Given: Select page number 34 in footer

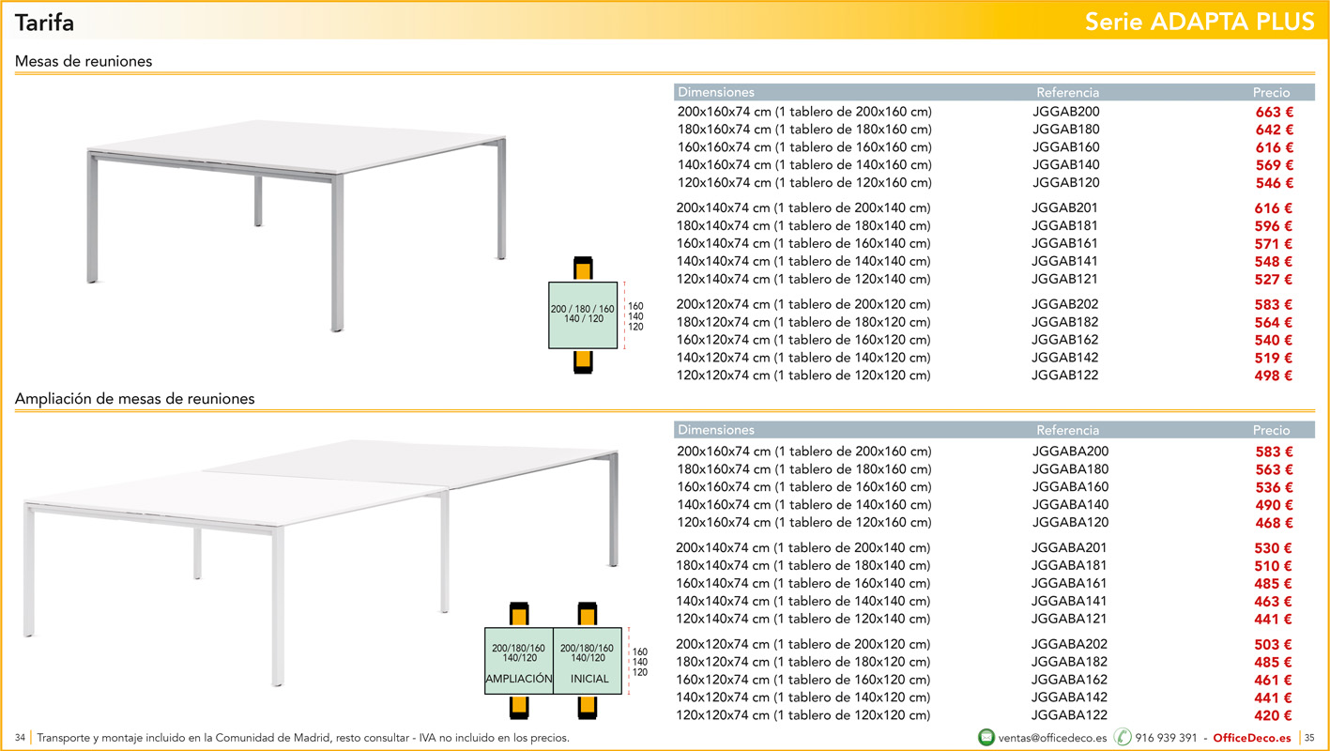Looking at the screenshot, I should coord(22,738).
